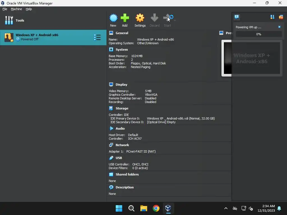Click the Audio section icon
This screenshot has width=287, height=215.
[x=111, y=128]
